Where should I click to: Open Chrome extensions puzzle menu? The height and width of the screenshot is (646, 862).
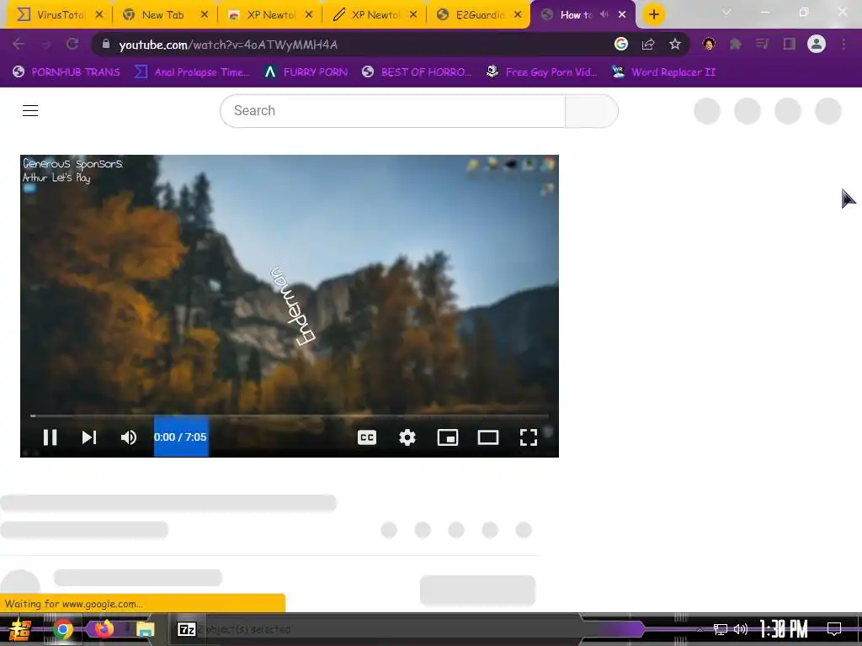click(x=736, y=45)
